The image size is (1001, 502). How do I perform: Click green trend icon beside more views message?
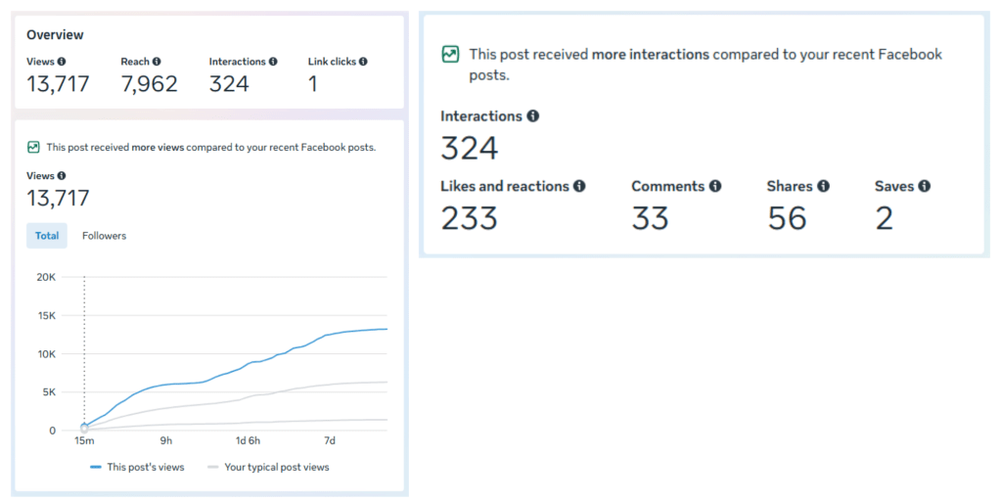(33, 147)
